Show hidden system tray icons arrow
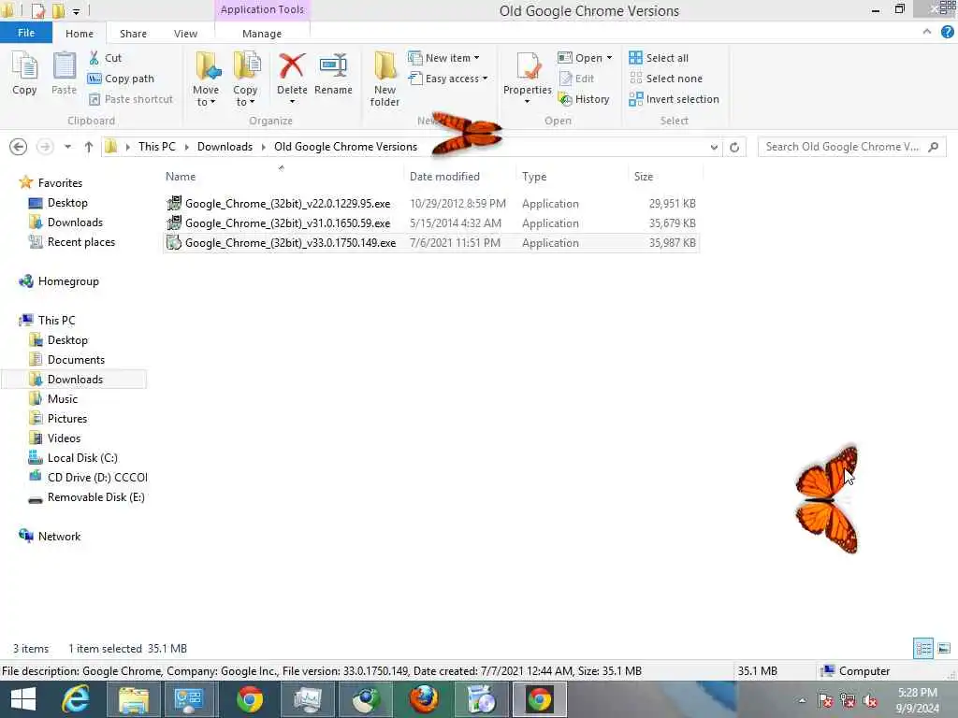The height and width of the screenshot is (718, 958). (x=802, y=700)
